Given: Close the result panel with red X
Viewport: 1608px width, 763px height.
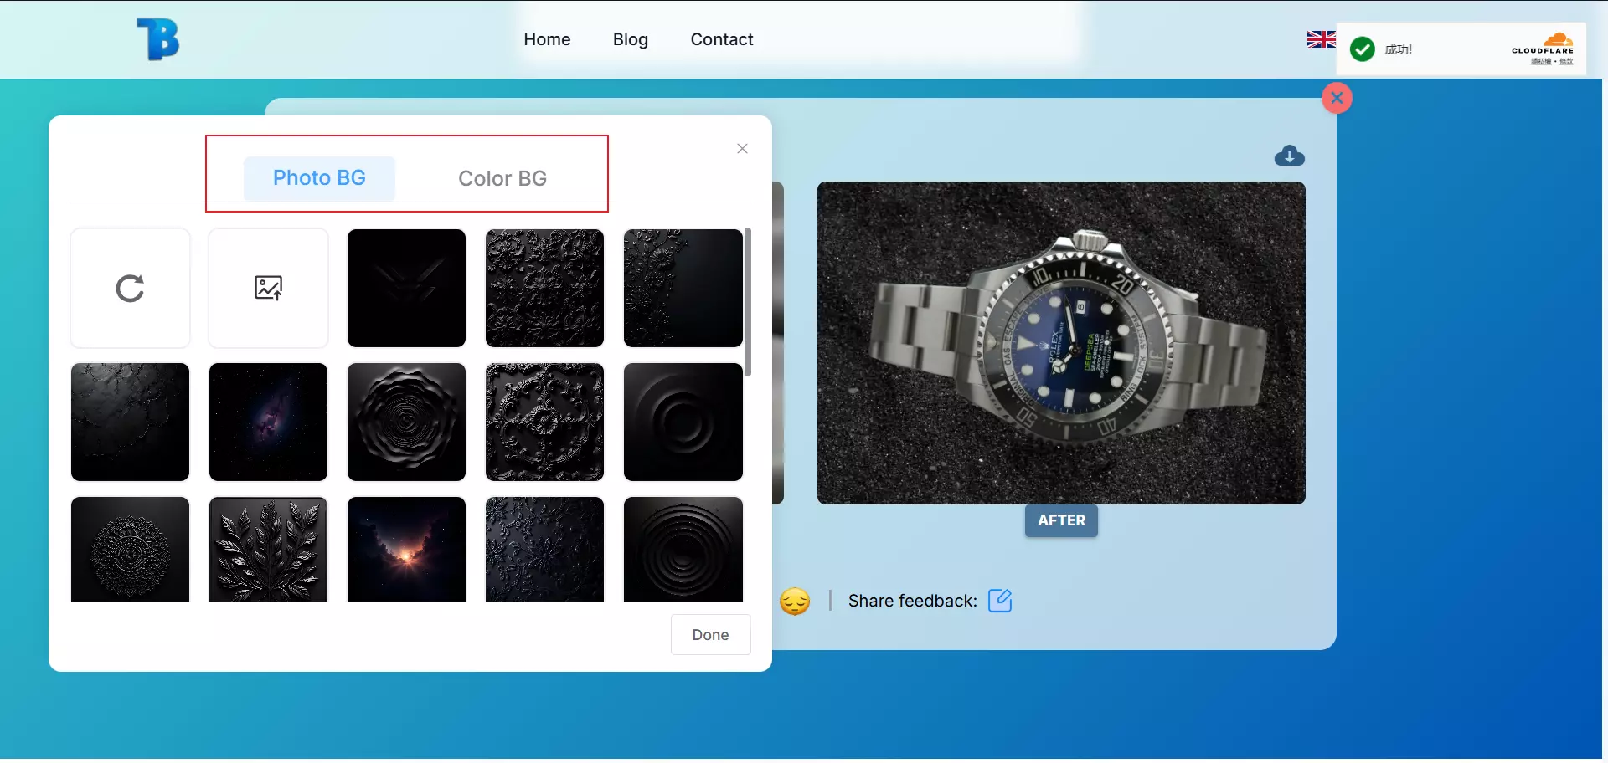Looking at the screenshot, I should tap(1337, 98).
